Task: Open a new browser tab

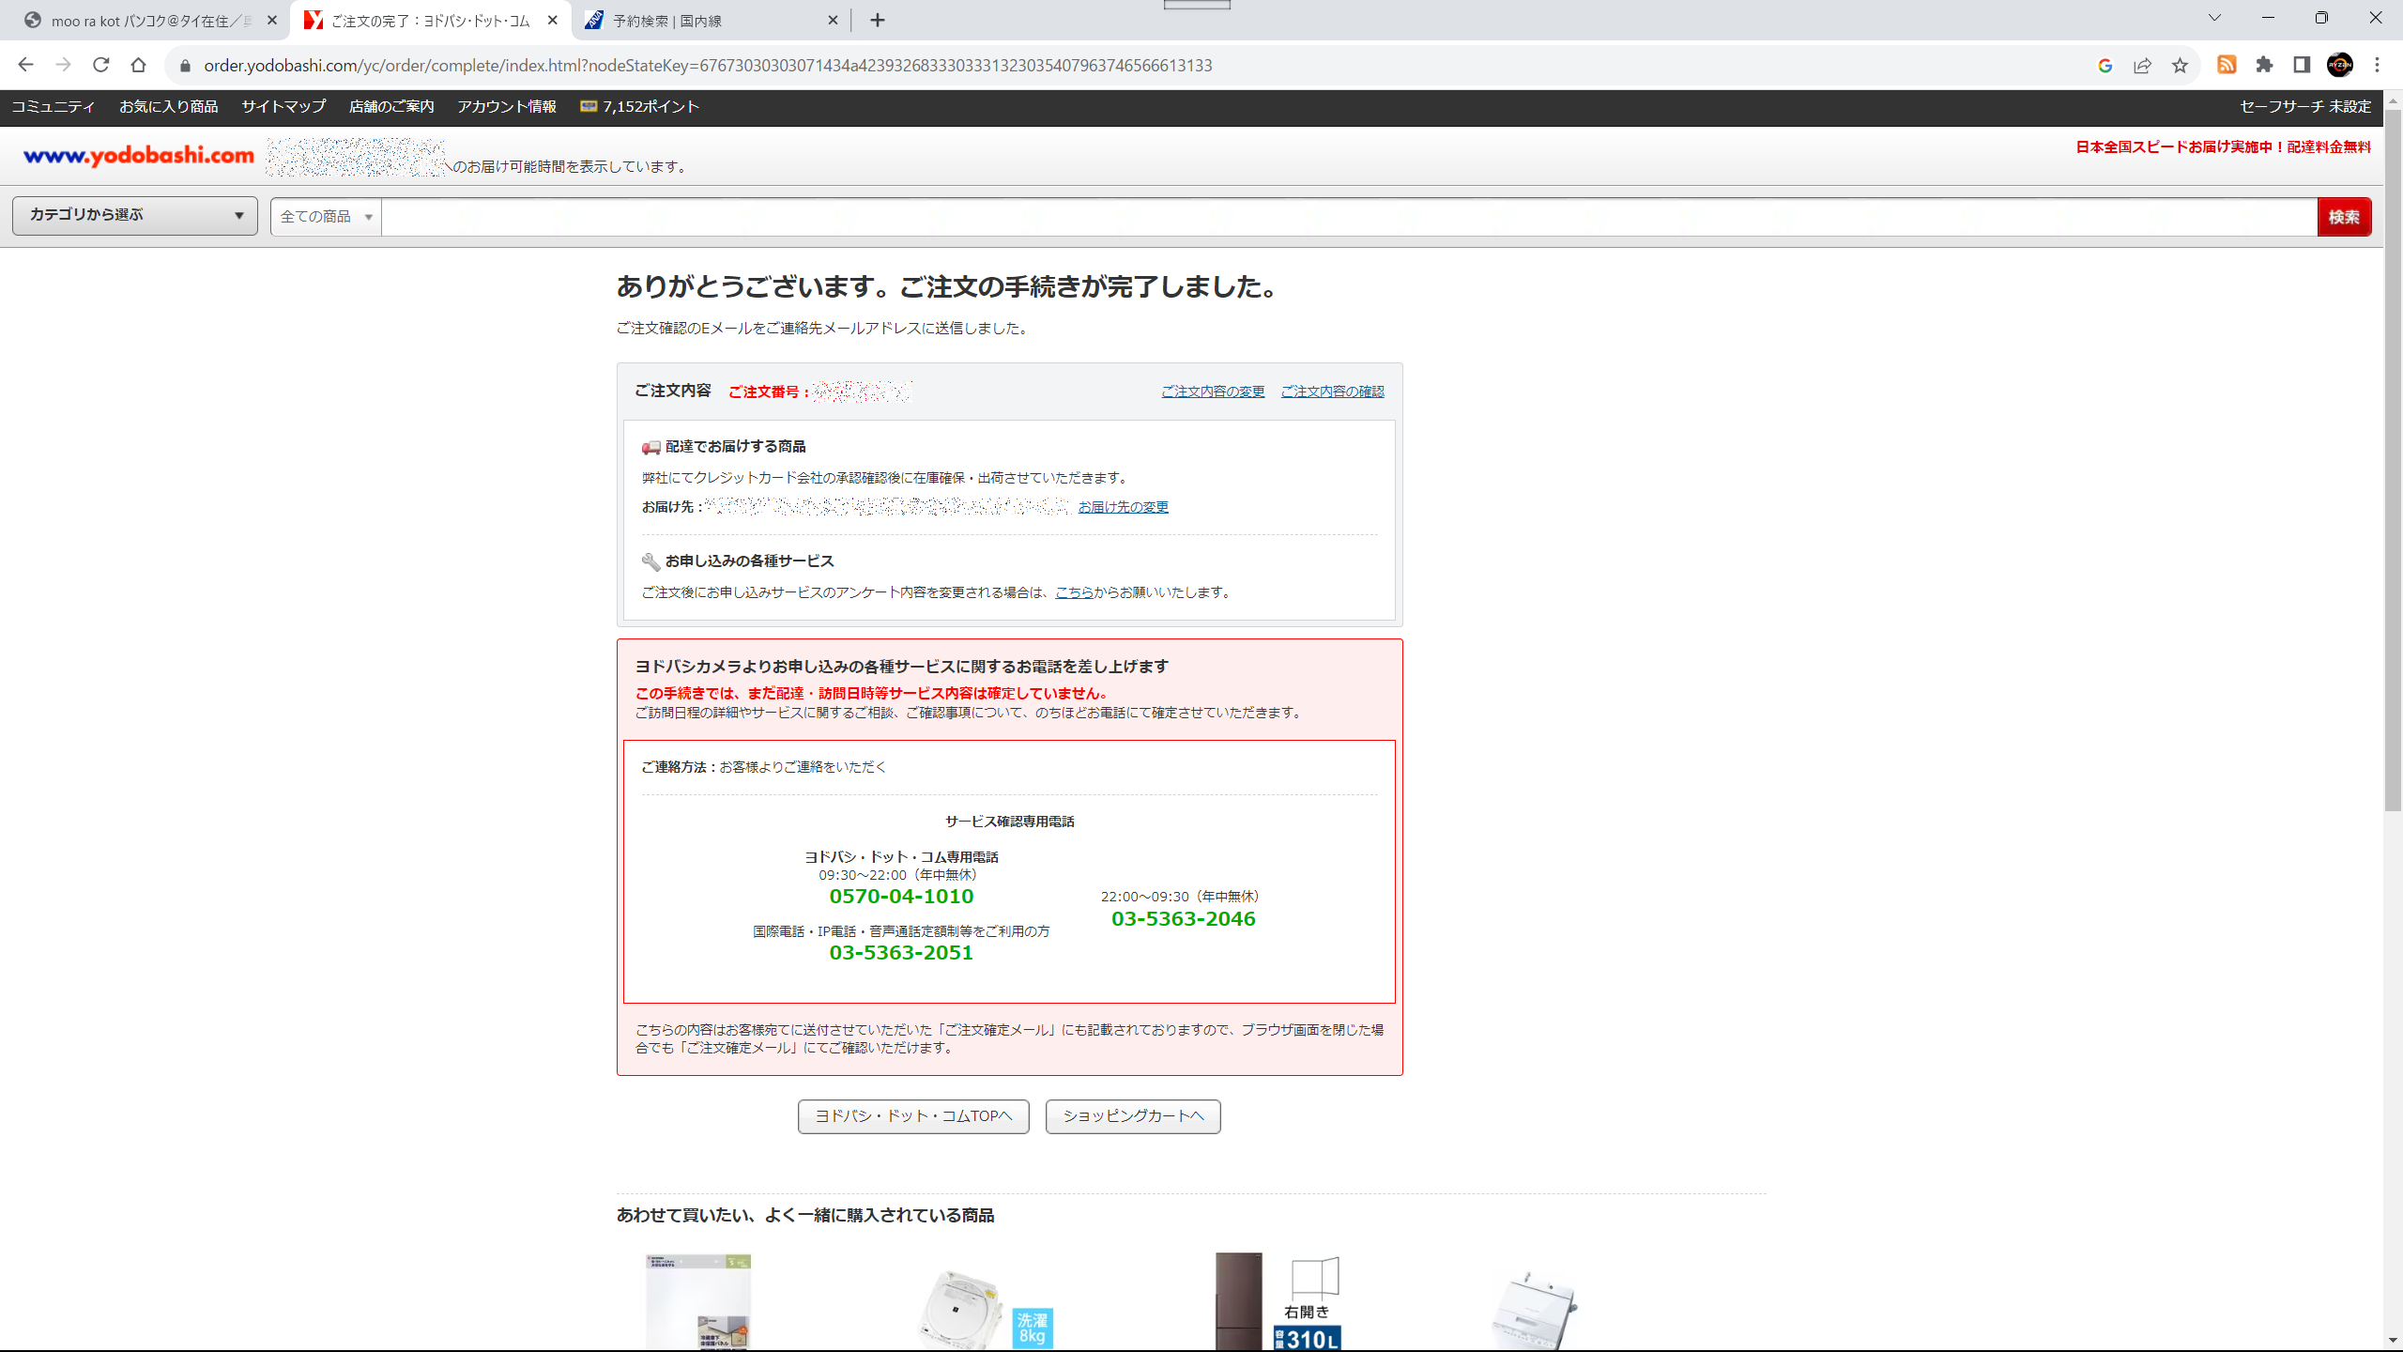Action: tap(878, 20)
